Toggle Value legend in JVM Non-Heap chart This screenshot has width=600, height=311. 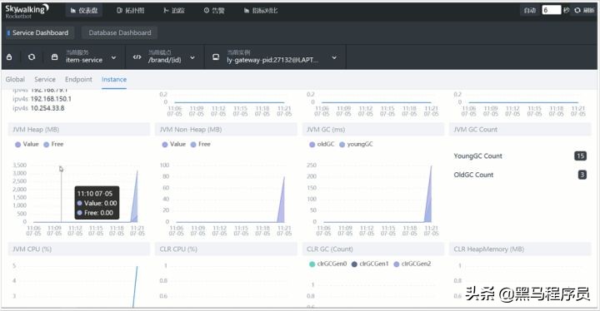pos(173,145)
